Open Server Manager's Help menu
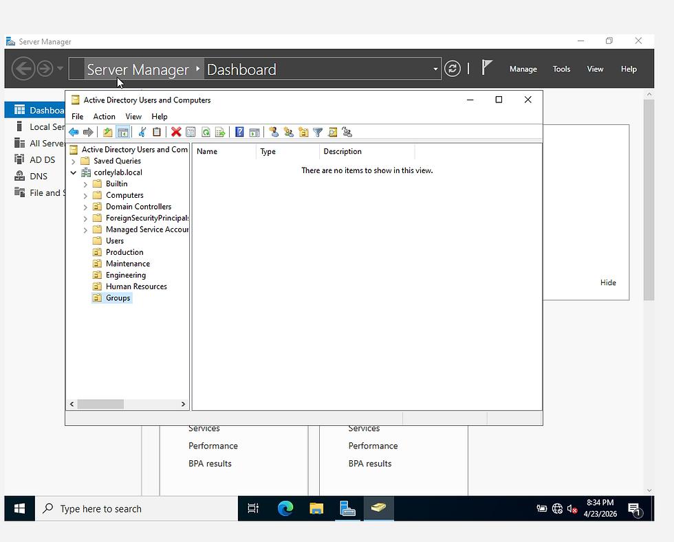 [x=629, y=69]
